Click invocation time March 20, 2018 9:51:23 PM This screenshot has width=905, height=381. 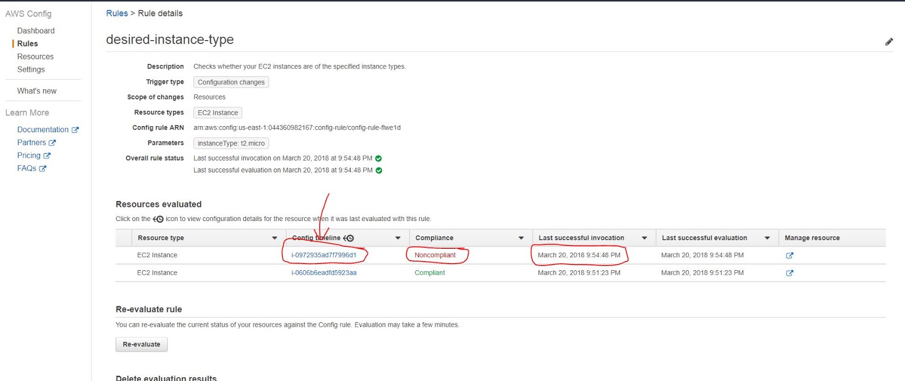(579, 273)
